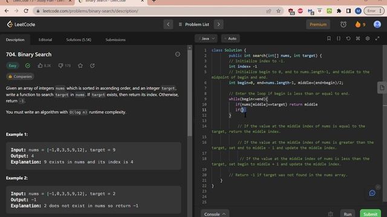Open the Problem List panel
387x217 pixels.
(x=193, y=24)
